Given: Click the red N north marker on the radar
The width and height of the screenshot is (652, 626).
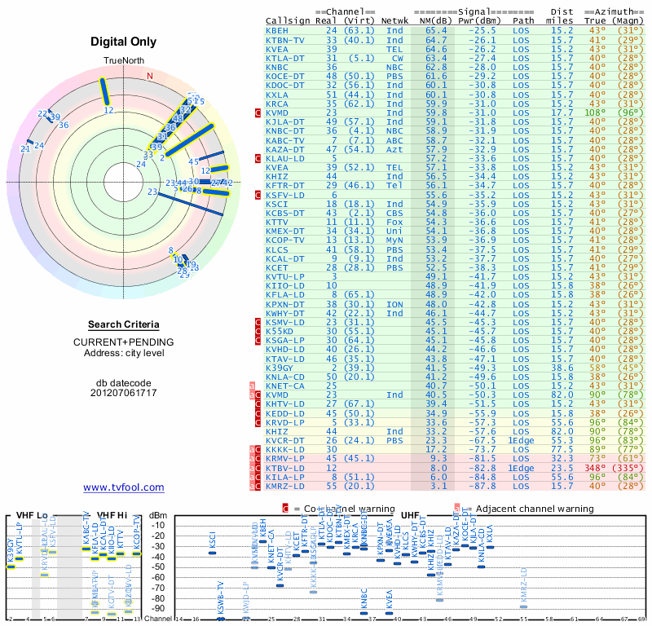Looking at the screenshot, I should (x=150, y=76).
